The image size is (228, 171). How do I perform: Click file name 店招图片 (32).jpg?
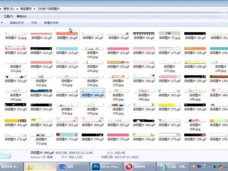click(41, 83)
